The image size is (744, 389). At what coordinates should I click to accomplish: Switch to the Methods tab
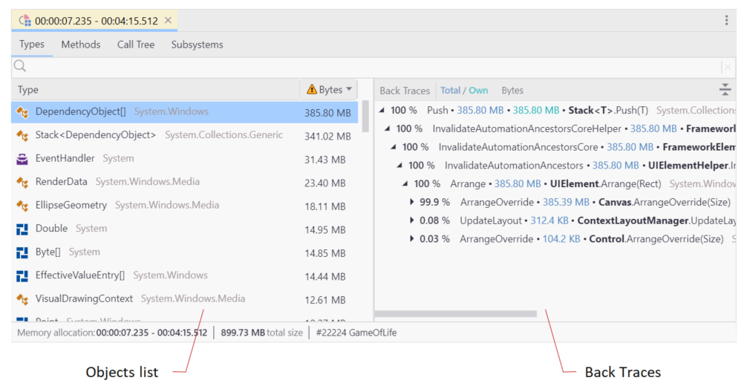[80, 45]
